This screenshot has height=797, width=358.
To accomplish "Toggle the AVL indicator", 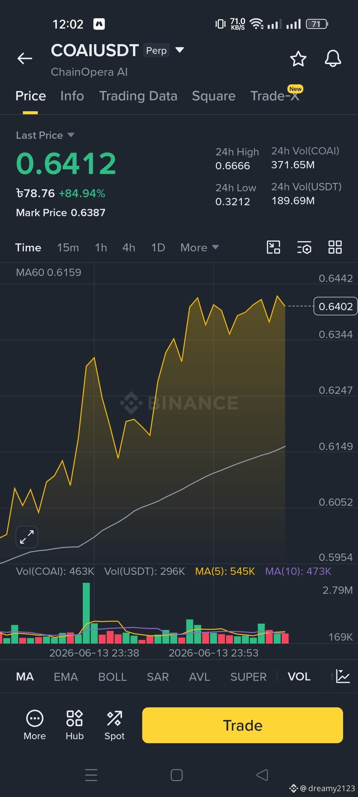I will coord(200,676).
